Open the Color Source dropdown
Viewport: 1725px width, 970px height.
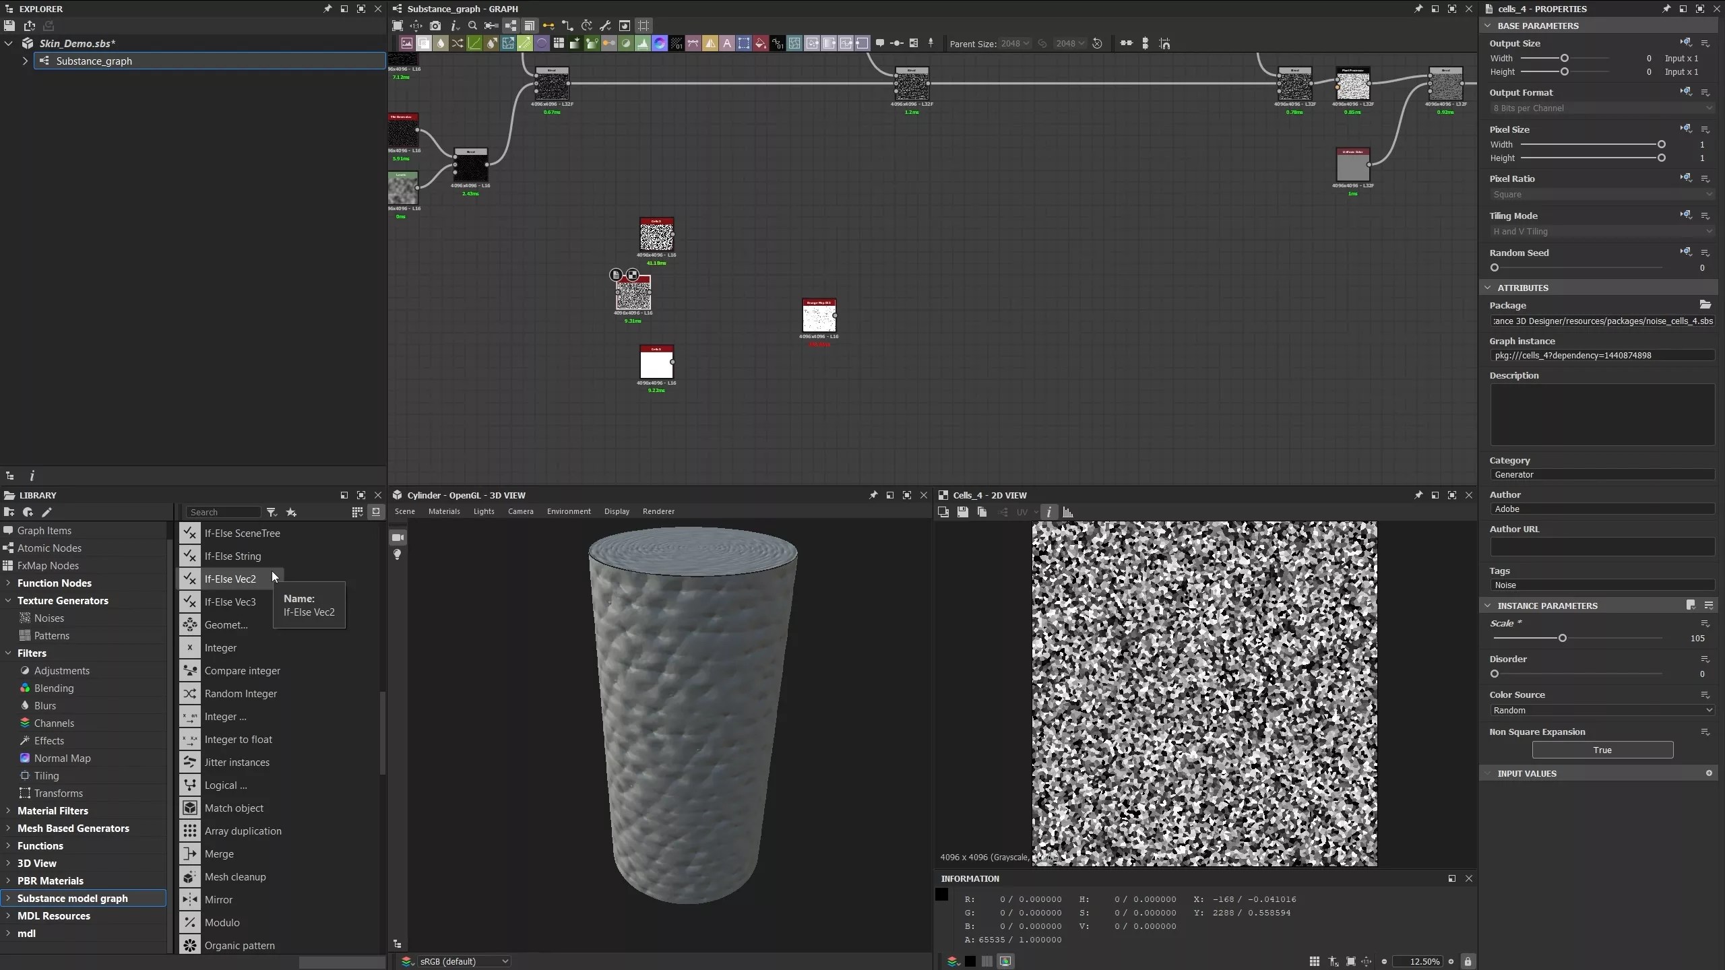tap(1602, 711)
